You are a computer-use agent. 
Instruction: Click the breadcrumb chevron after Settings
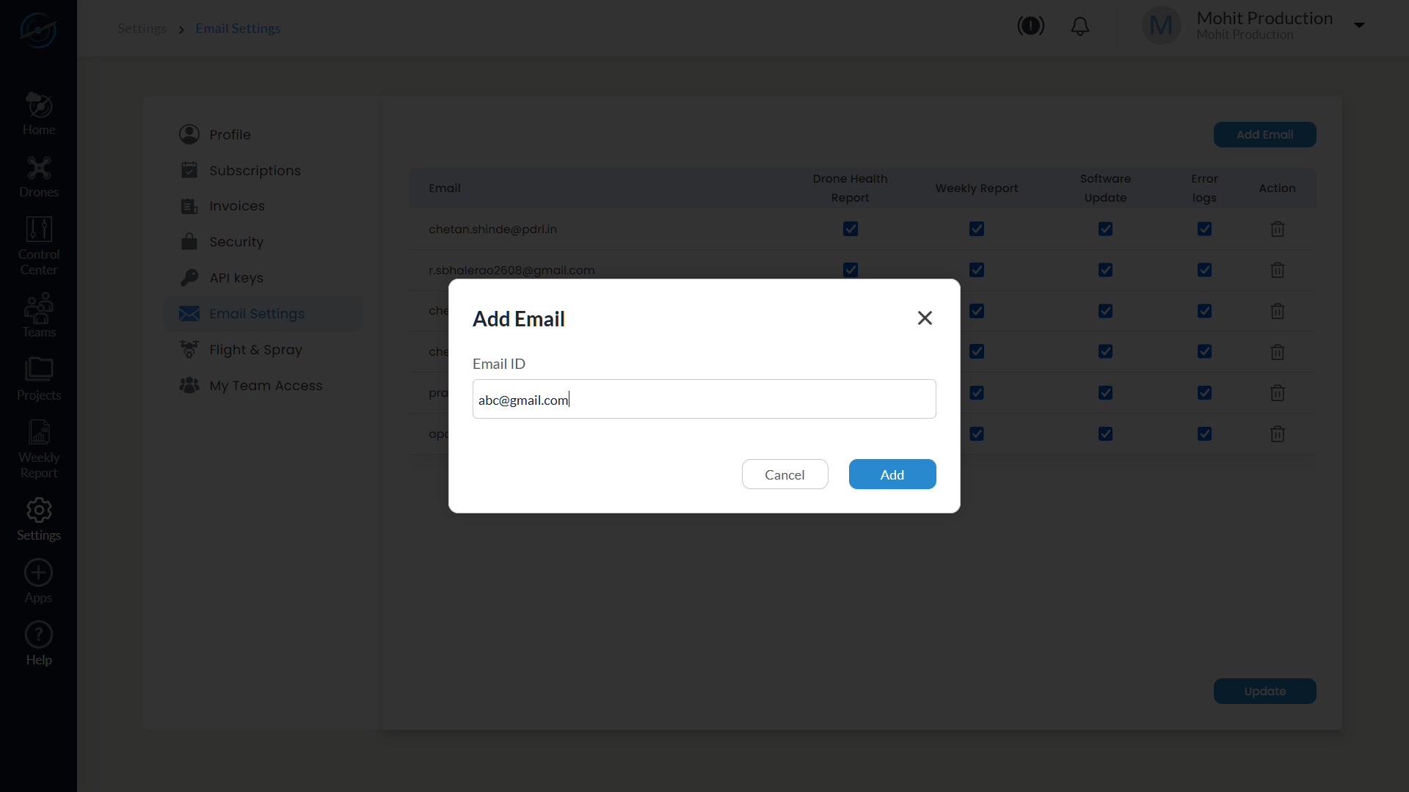[181, 30]
